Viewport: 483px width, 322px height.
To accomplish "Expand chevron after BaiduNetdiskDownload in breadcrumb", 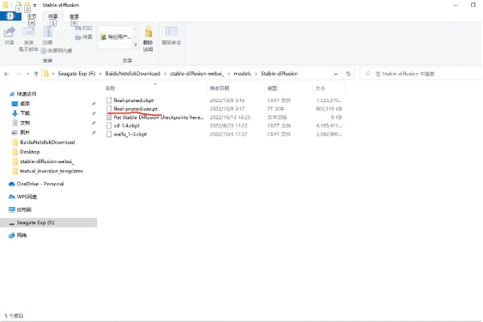I will 166,74.
